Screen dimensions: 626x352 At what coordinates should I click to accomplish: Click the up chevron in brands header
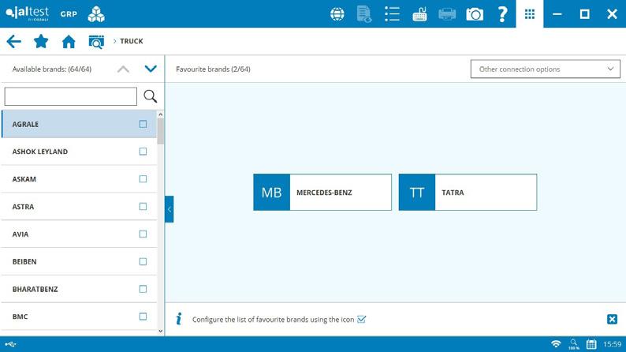coord(123,69)
